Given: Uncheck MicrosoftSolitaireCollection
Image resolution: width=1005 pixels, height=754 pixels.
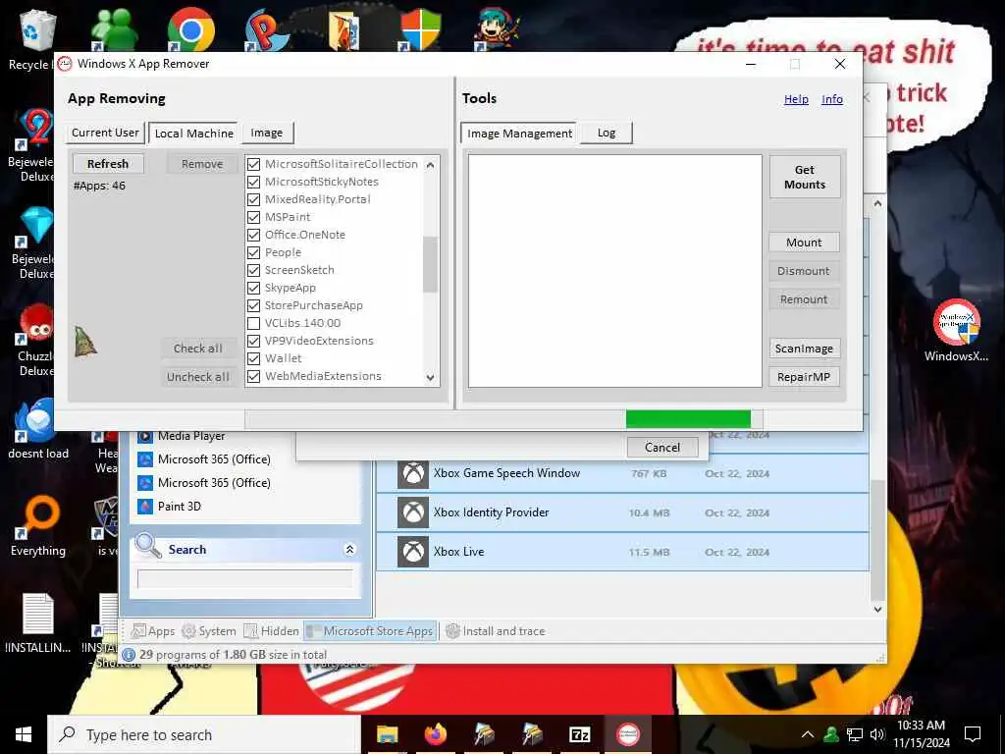Looking at the screenshot, I should 254,164.
